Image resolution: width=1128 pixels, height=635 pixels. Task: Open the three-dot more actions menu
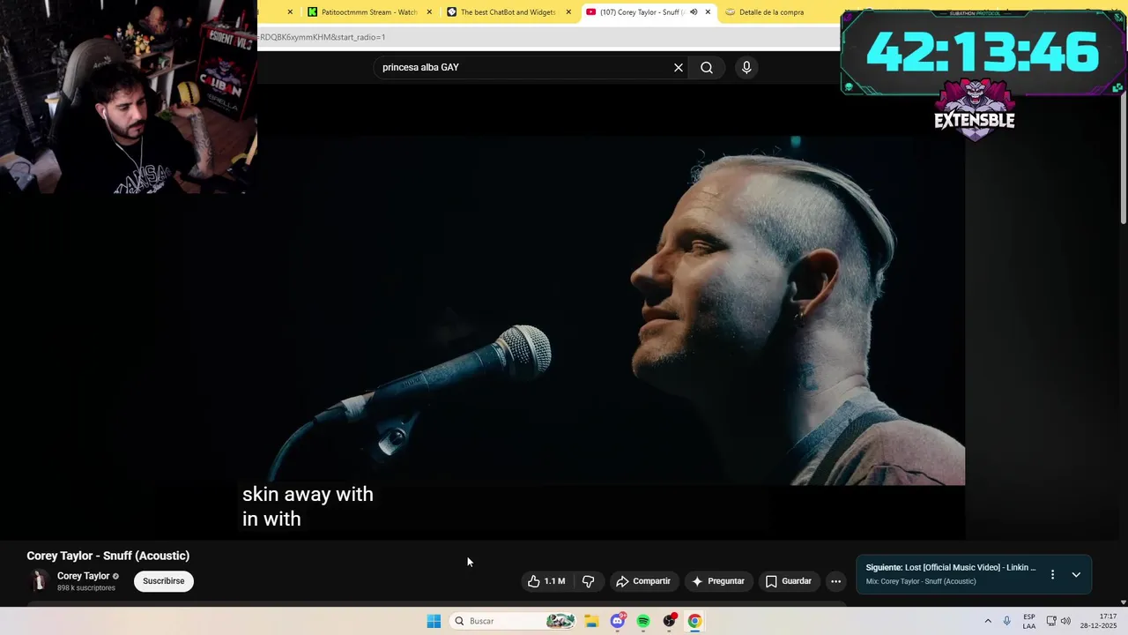click(835, 581)
